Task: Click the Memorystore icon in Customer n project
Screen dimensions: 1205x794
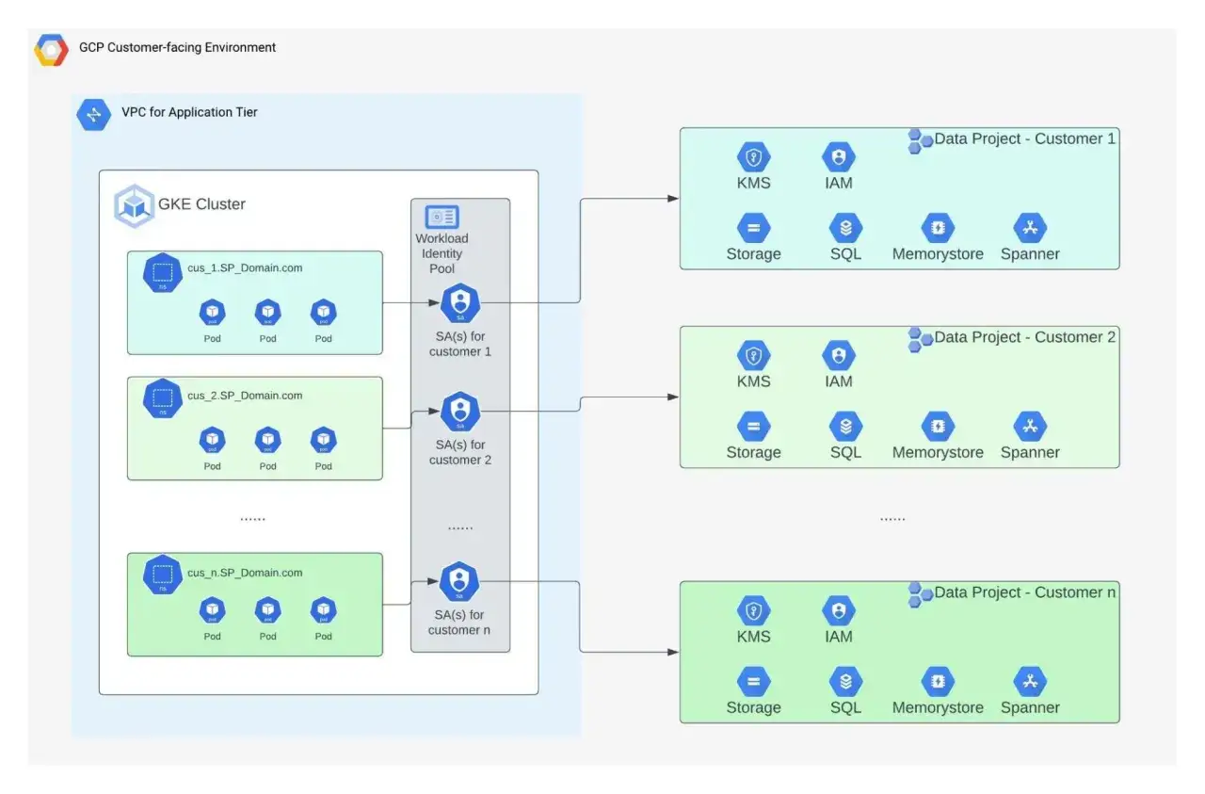Action: click(938, 682)
